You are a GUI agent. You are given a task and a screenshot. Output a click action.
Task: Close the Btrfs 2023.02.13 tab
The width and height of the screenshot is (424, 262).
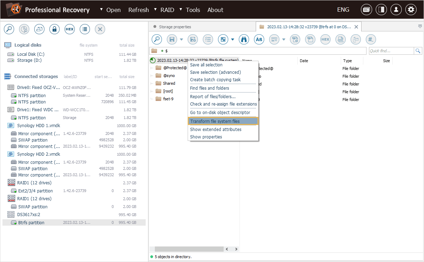(356, 27)
